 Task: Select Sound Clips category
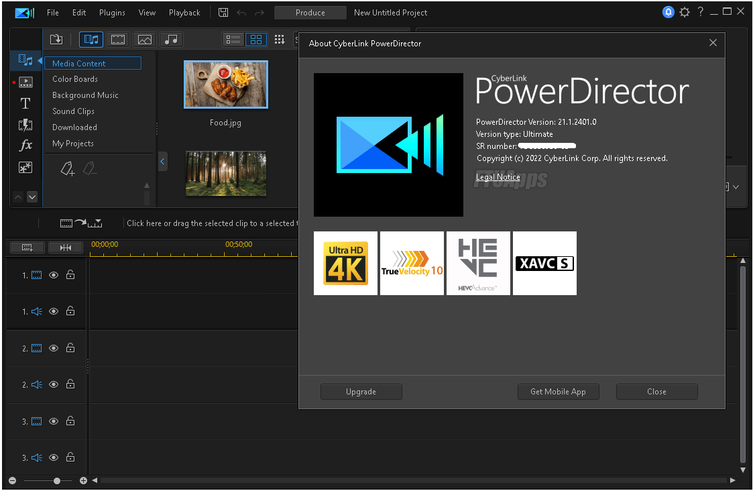pyautogui.click(x=73, y=111)
